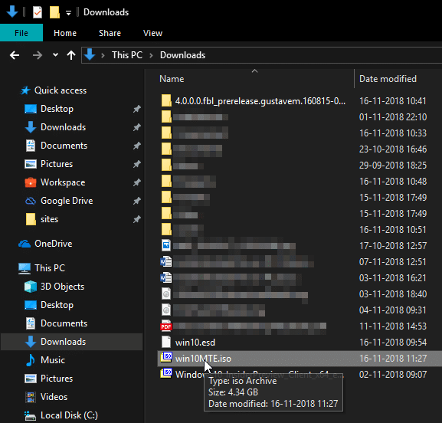The width and height of the screenshot is (442, 423).
Task: Click the folder icon dated 16-11-2018 10:48
Action: [x=166, y=181]
